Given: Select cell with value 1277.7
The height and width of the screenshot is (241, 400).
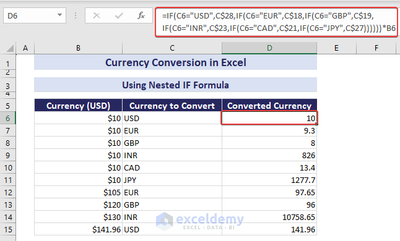Looking at the screenshot, I should pos(269,180).
